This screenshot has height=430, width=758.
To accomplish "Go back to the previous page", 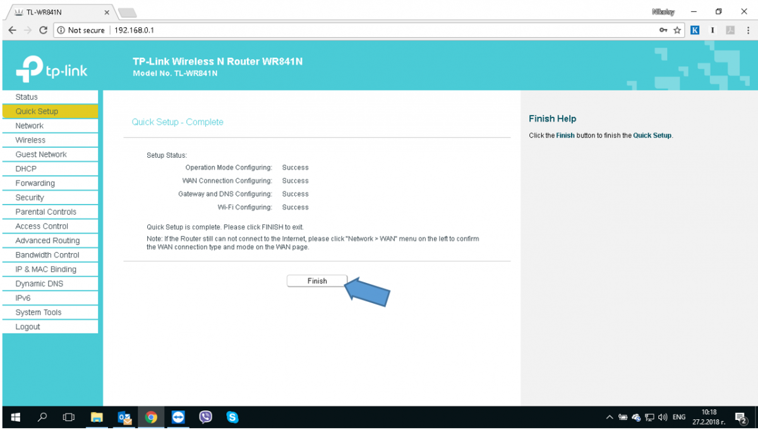I will coord(13,30).
